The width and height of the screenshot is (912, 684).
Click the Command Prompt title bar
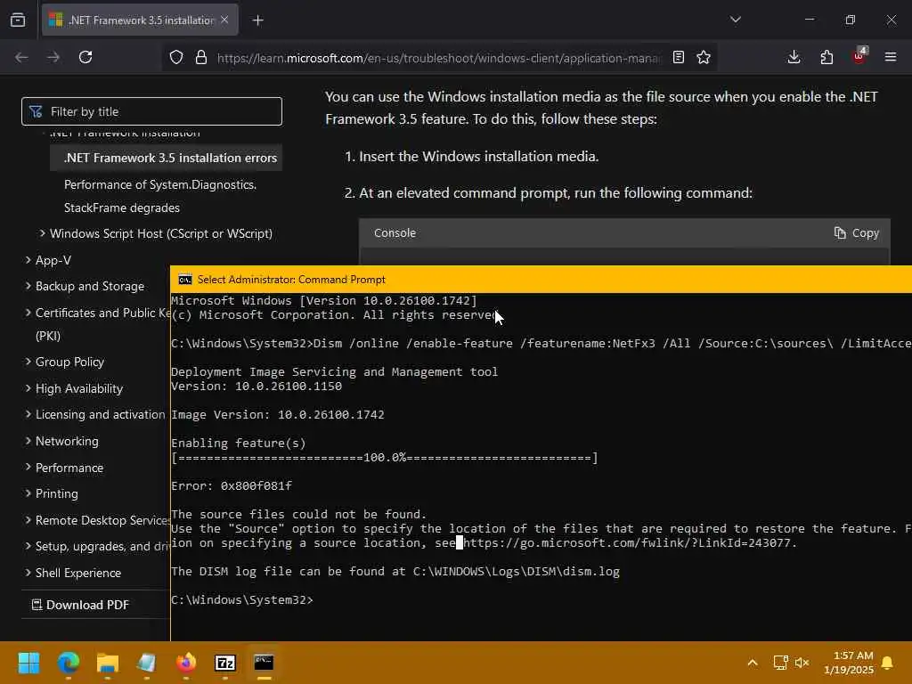click(541, 279)
